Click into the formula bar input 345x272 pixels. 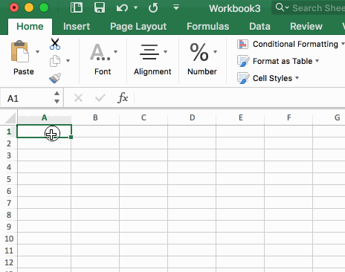tap(240, 98)
